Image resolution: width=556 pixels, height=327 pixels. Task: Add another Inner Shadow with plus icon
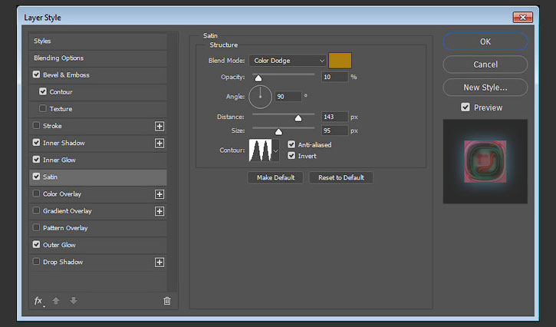(160, 143)
